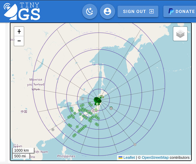Open the user profile icon
This screenshot has width=196, height=164.
pos(107,11)
